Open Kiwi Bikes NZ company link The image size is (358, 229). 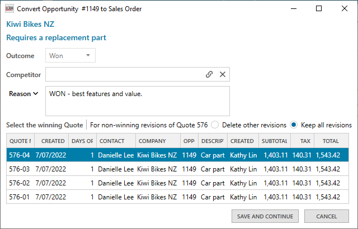tap(30, 24)
